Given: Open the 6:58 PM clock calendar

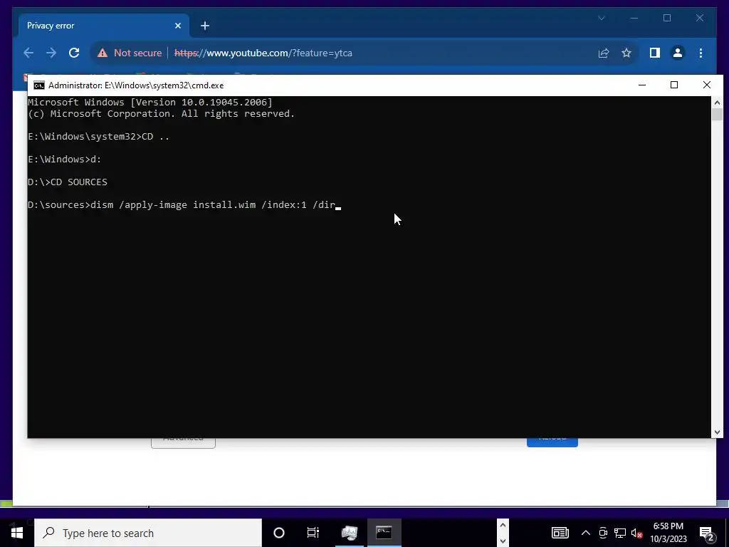Looking at the screenshot, I should click(x=668, y=533).
